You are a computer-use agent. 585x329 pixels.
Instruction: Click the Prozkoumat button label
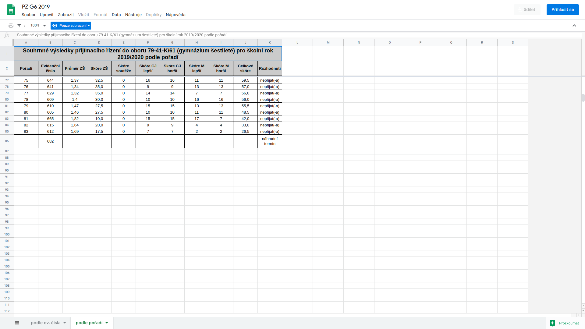569,323
